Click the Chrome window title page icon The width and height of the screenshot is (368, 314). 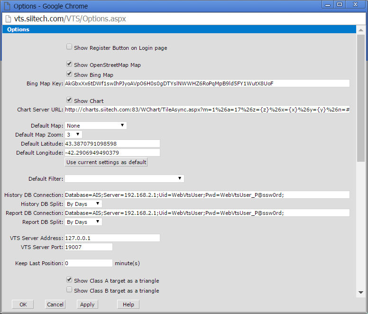(x=7, y=6)
